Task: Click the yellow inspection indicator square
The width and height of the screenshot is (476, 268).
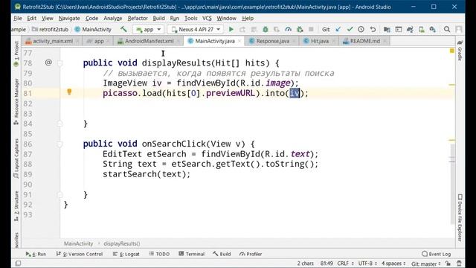Action: pyautogui.click(x=451, y=51)
